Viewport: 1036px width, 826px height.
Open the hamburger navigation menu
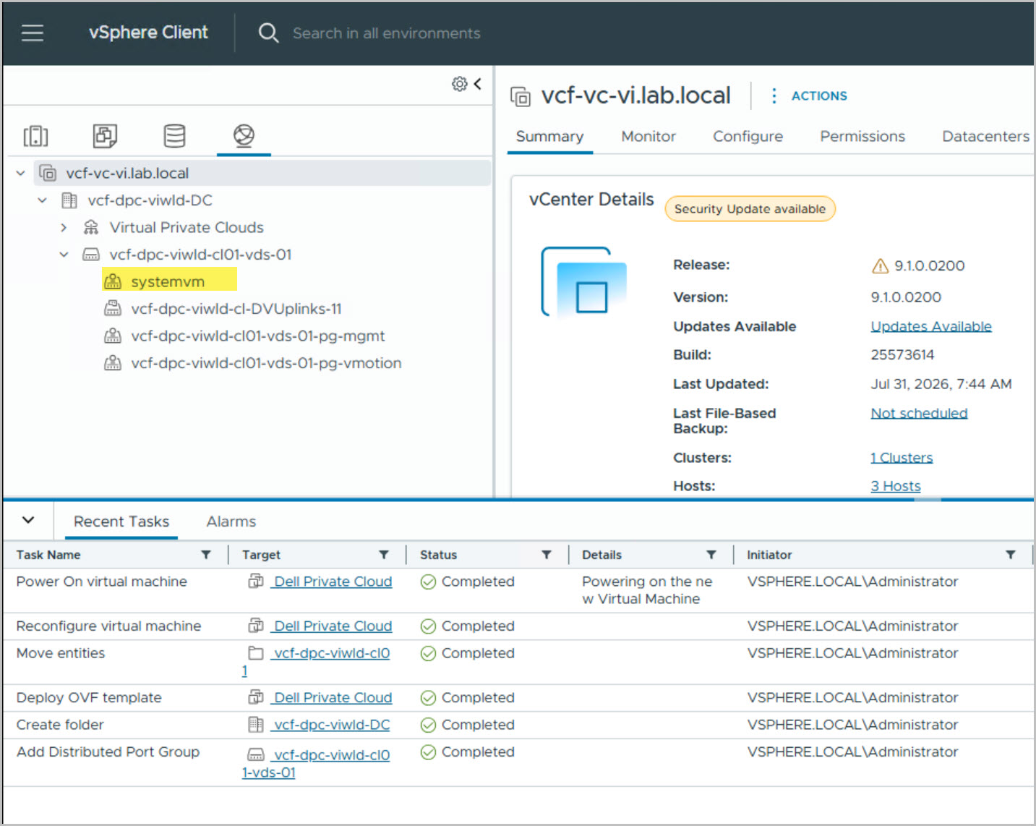(33, 33)
